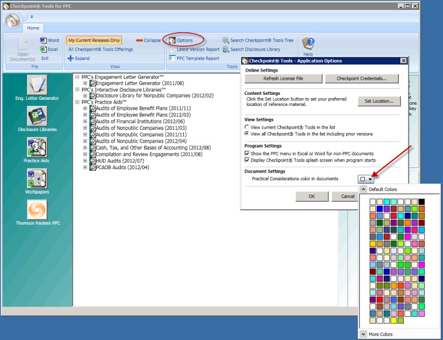The width and height of the screenshot is (443, 340).
Task: Expand the More Colors section
Action: click(x=363, y=334)
